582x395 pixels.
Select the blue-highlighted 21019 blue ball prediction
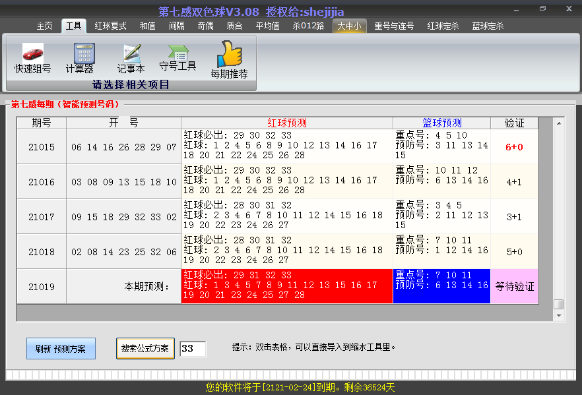pyautogui.click(x=441, y=286)
